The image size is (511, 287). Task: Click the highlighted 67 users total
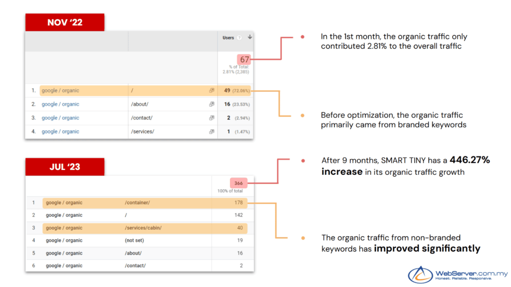pyautogui.click(x=244, y=60)
